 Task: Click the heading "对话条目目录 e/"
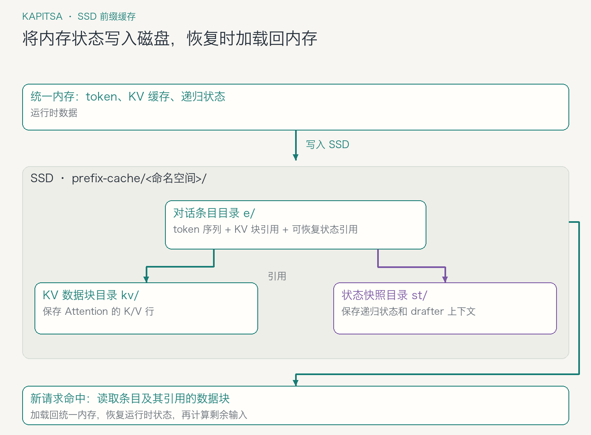click(214, 213)
